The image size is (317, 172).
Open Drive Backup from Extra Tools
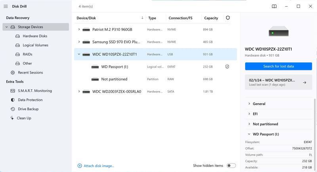tap(28, 109)
